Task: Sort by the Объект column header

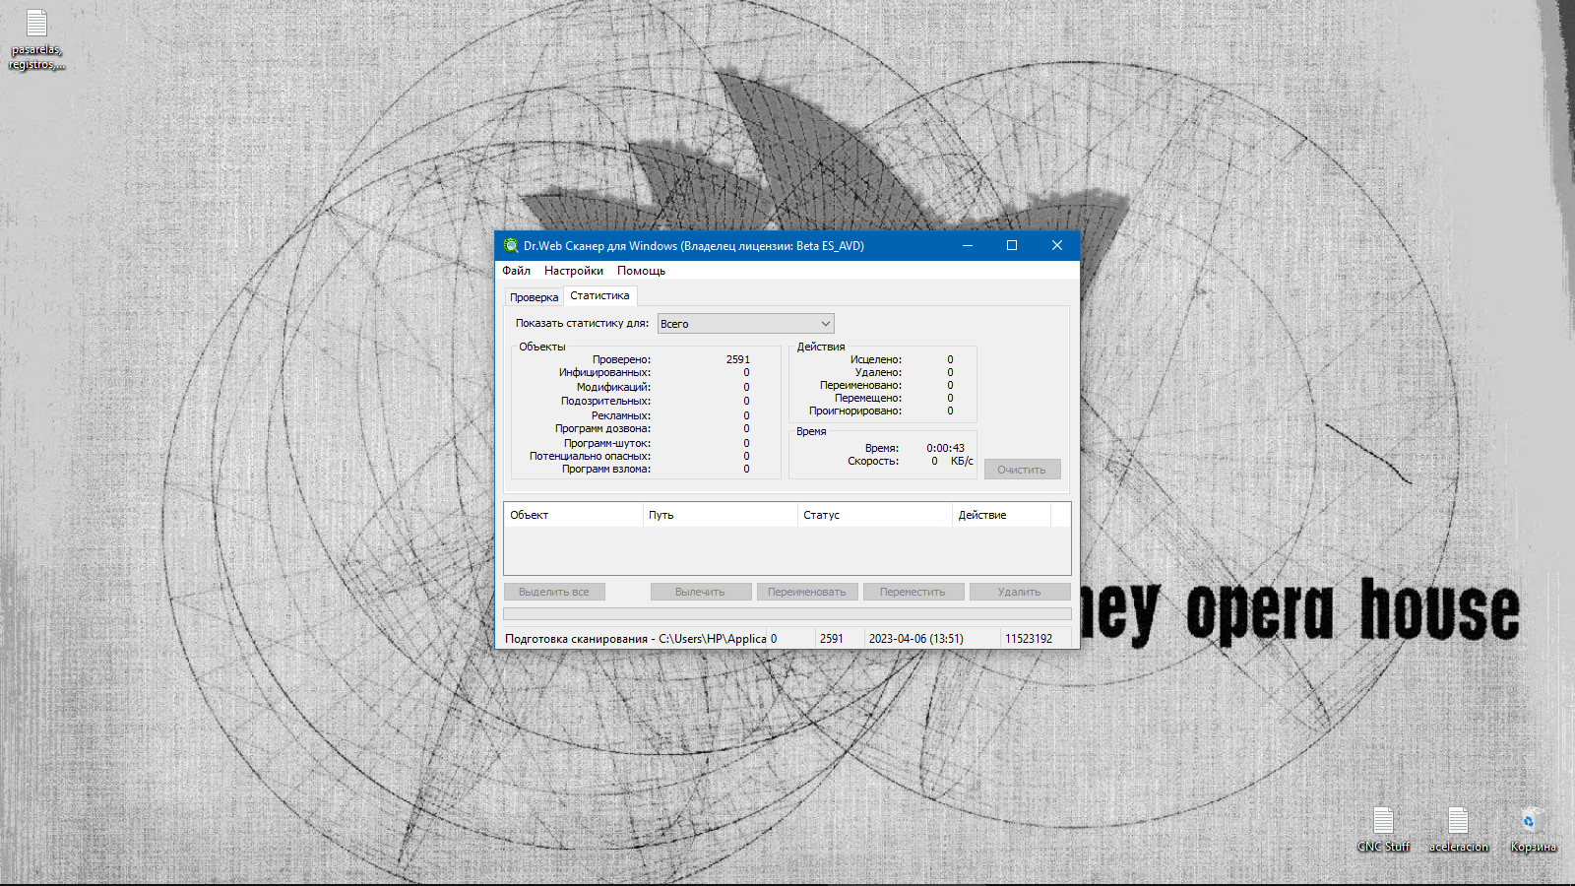Action: [x=574, y=515]
